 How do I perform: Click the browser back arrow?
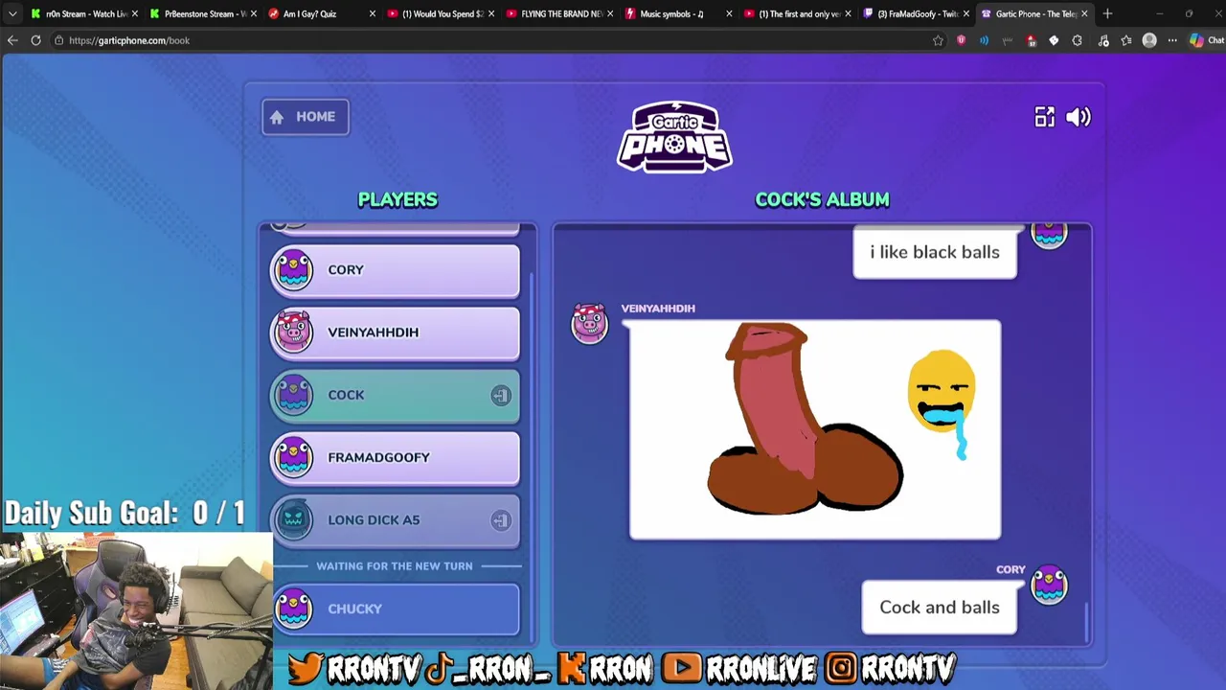(12, 40)
